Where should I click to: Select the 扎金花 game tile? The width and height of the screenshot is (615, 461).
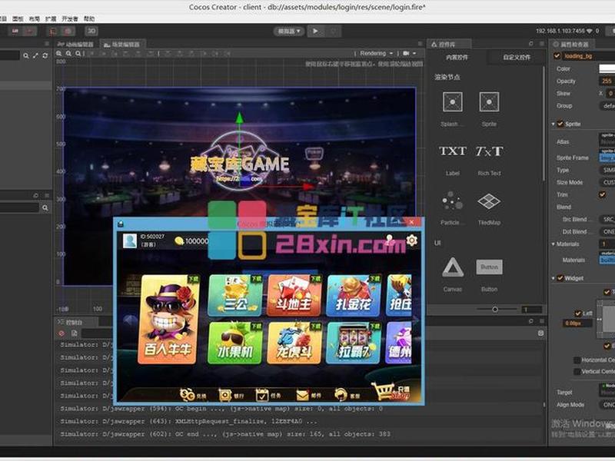point(354,295)
